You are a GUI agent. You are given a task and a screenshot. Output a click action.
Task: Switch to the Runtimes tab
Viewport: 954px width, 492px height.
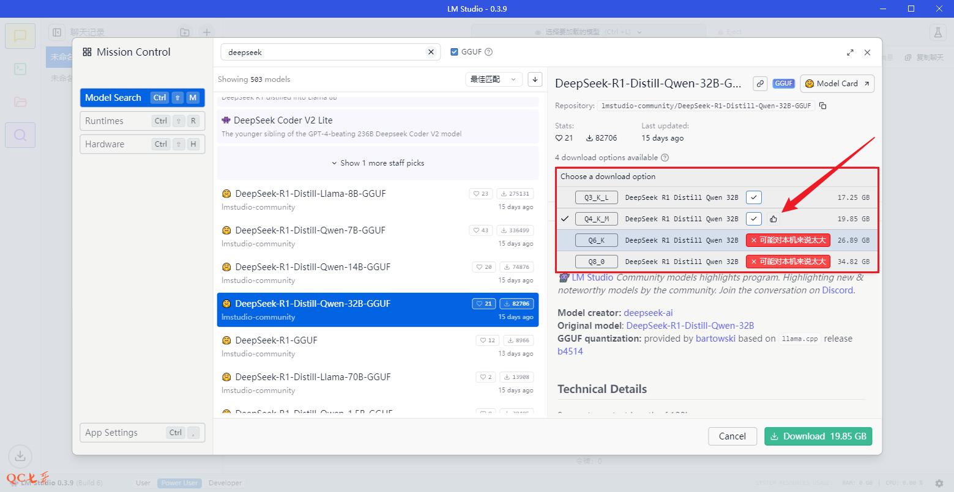coord(142,121)
